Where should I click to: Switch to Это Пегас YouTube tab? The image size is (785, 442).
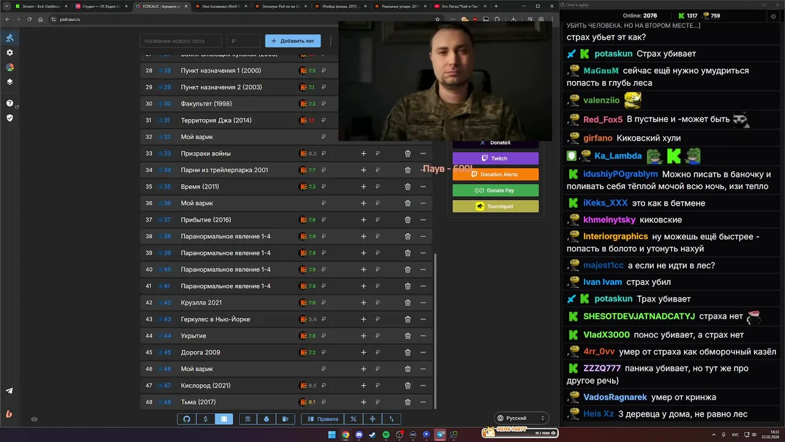point(460,6)
